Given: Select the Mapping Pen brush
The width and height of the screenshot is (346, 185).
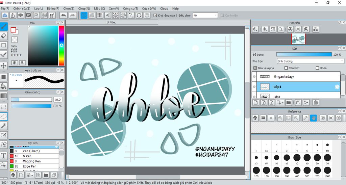Looking at the screenshot, I should (x=34, y=161).
